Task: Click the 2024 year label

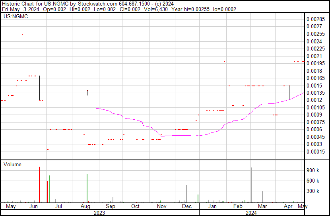Action: [251, 213]
